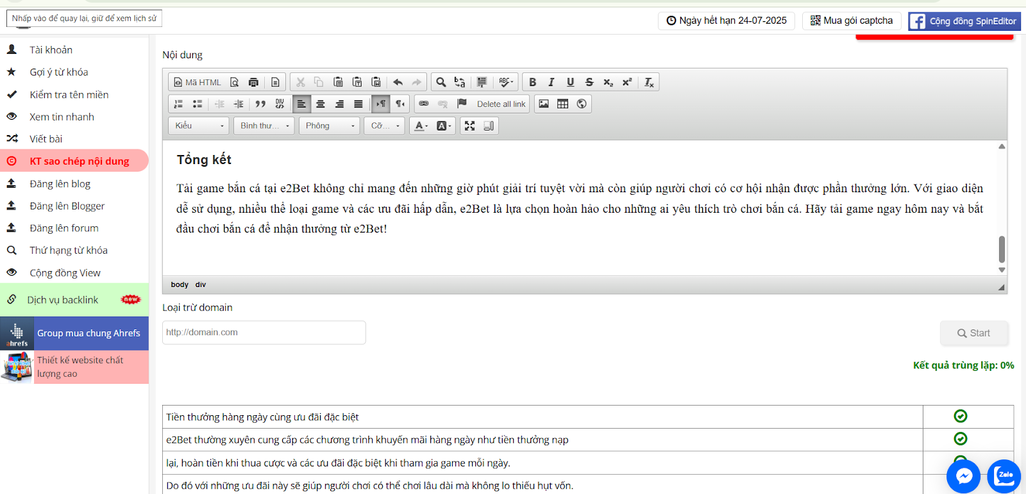
Task: Select Paste as plain text icon
Action: (x=357, y=82)
